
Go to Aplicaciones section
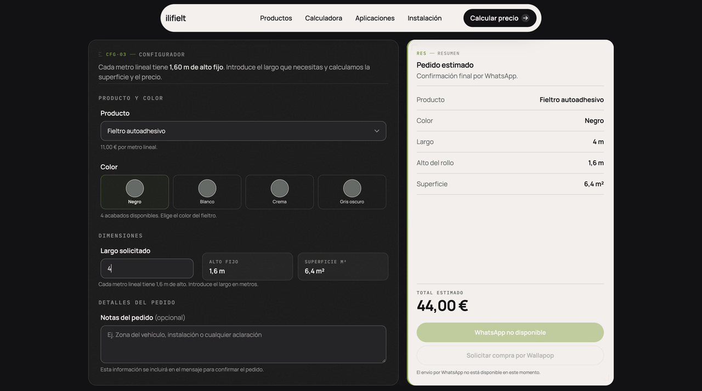[375, 18]
